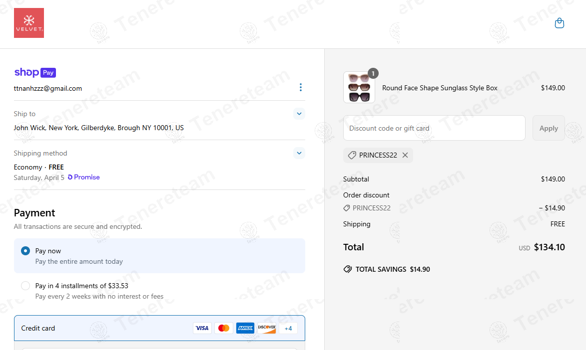Screen dimensions: 586x350
Task: Expand the Shipping method section
Action: (x=299, y=153)
